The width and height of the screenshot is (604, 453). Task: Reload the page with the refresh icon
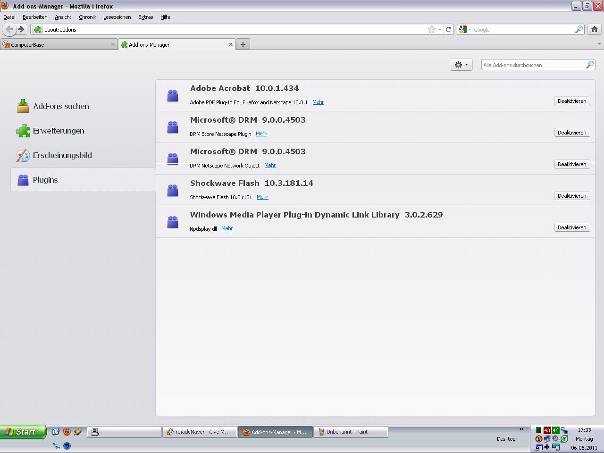pos(449,29)
